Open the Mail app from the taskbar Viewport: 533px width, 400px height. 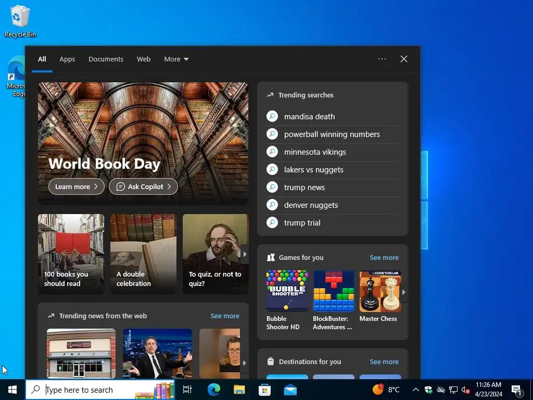coord(290,390)
